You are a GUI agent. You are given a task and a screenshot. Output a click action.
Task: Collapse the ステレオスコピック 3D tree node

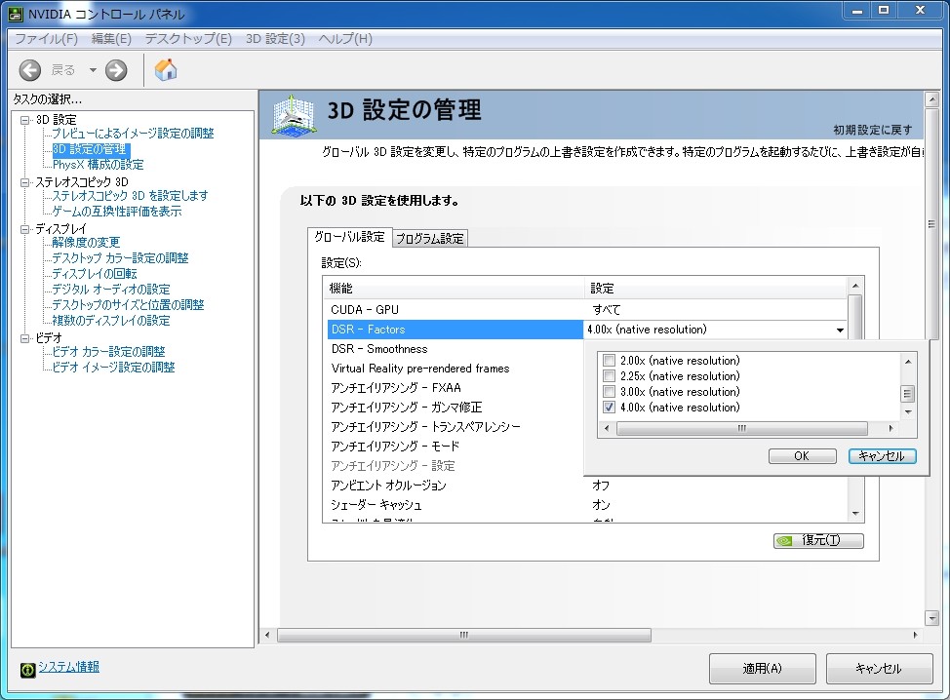click(24, 182)
